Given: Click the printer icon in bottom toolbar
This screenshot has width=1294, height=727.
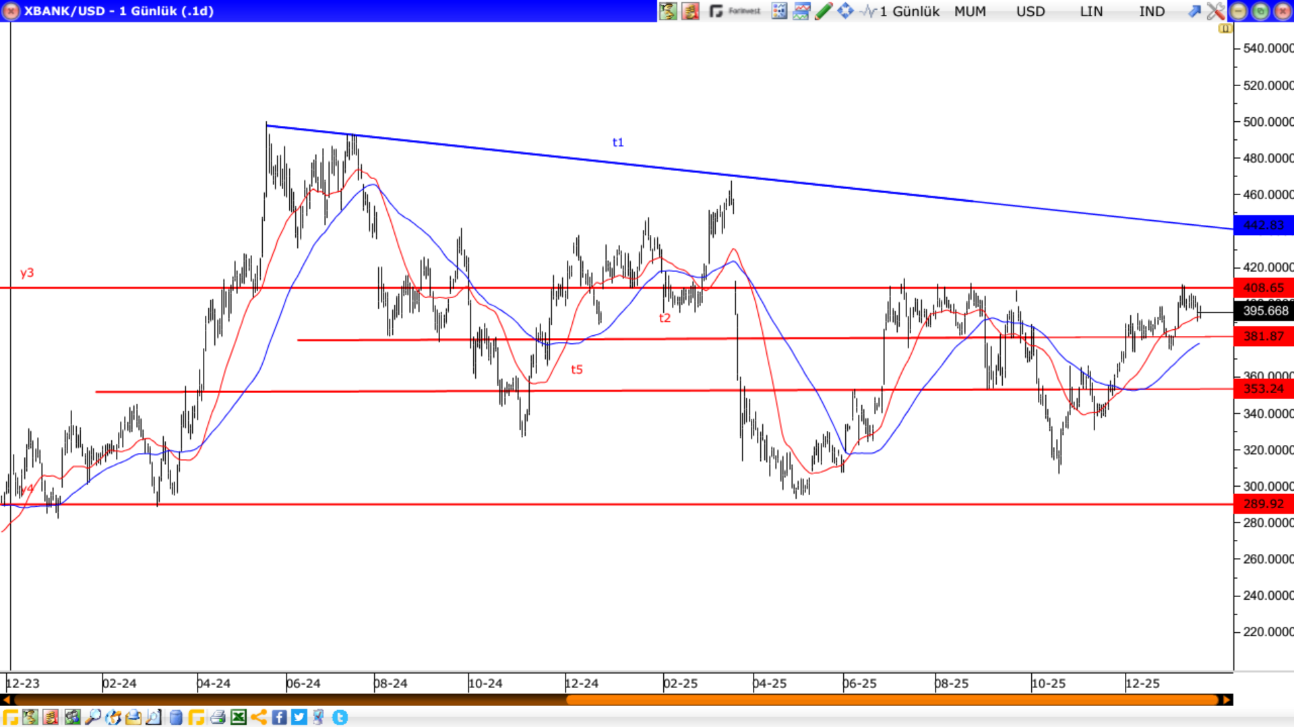Looking at the screenshot, I should click(218, 717).
